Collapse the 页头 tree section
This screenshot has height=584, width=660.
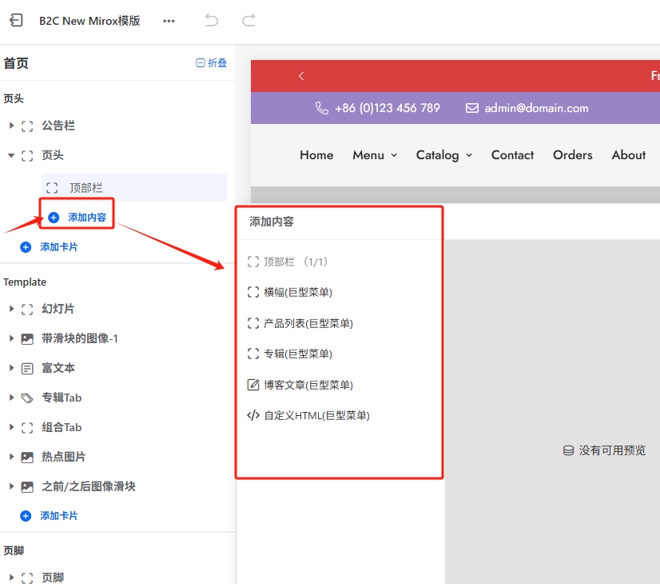tap(11, 155)
